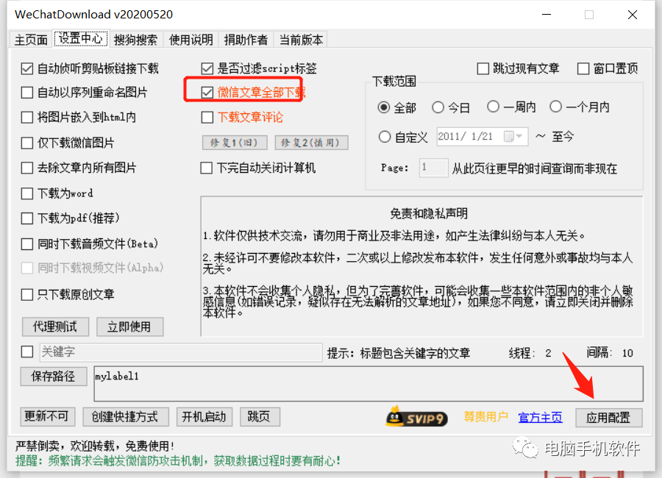Check 去除文章内所有图片 box
Viewport: 662px width, 478px height.
[x=27, y=168]
